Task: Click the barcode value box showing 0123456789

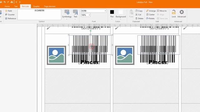Action: coord(39,15)
